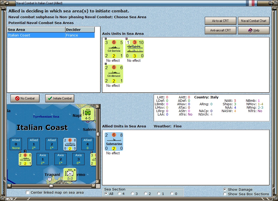
Task: Click the French flag in title bar
Action: tap(250, 3)
